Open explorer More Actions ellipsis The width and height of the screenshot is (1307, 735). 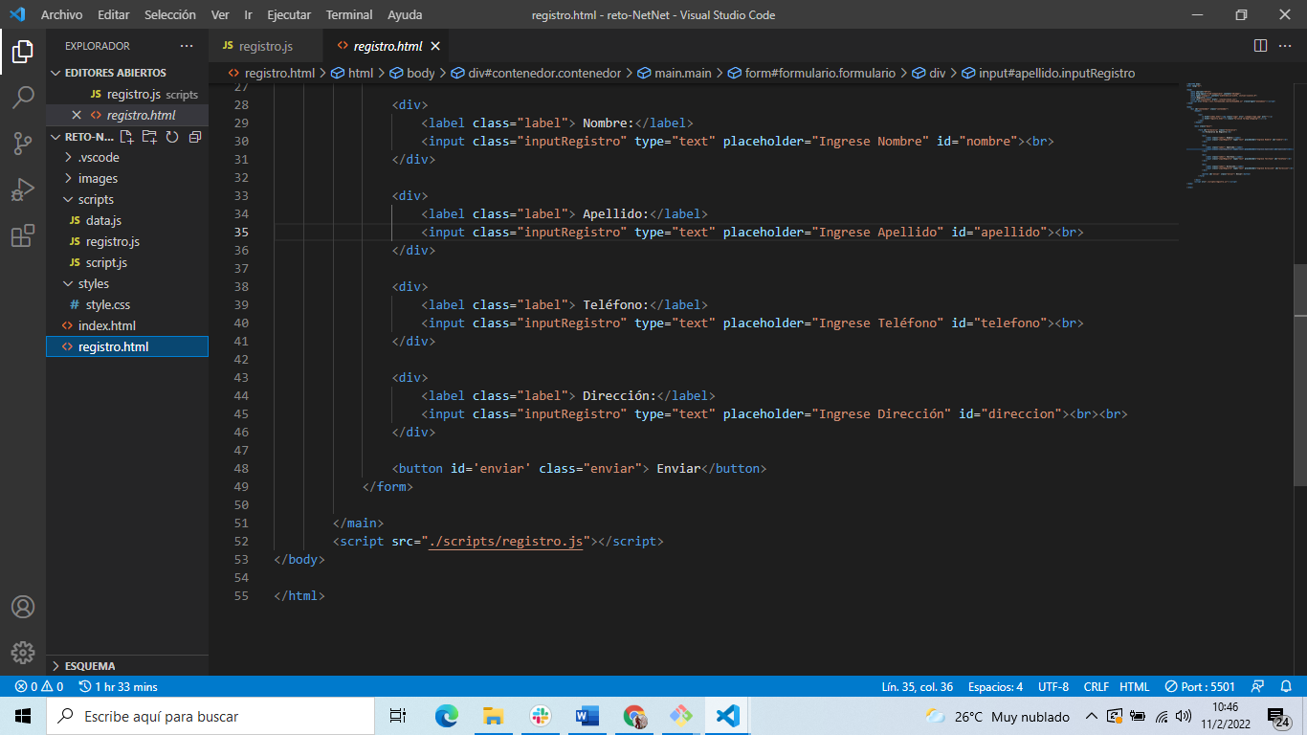point(187,46)
